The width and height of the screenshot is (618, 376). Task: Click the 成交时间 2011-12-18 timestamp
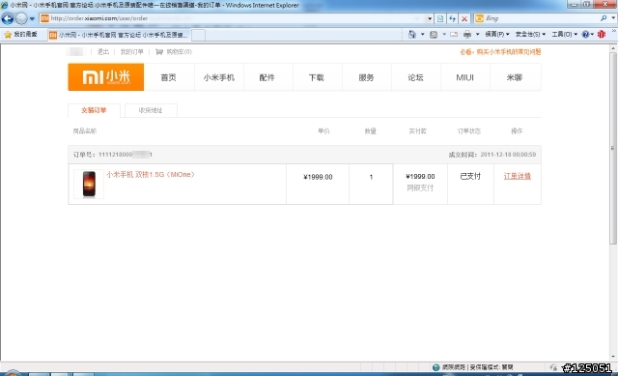pos(492,155)
